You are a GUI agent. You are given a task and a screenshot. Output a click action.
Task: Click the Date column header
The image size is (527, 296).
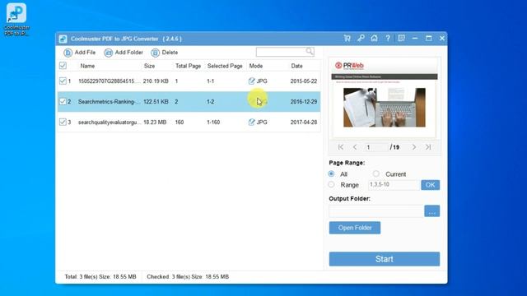click(296, 66)
